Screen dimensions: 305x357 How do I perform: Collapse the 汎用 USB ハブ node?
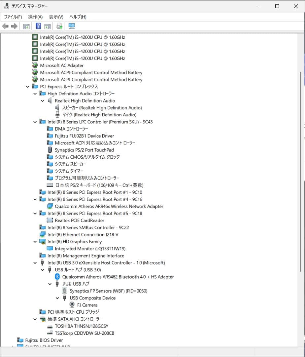pyautogui.click(x=50, y=284)
